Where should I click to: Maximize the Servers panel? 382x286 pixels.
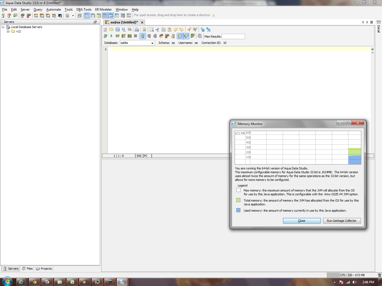95,22
